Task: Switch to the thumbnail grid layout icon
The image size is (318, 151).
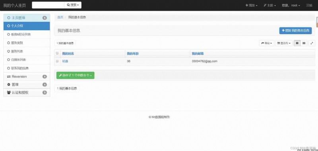Action: [x=297, y=43]
